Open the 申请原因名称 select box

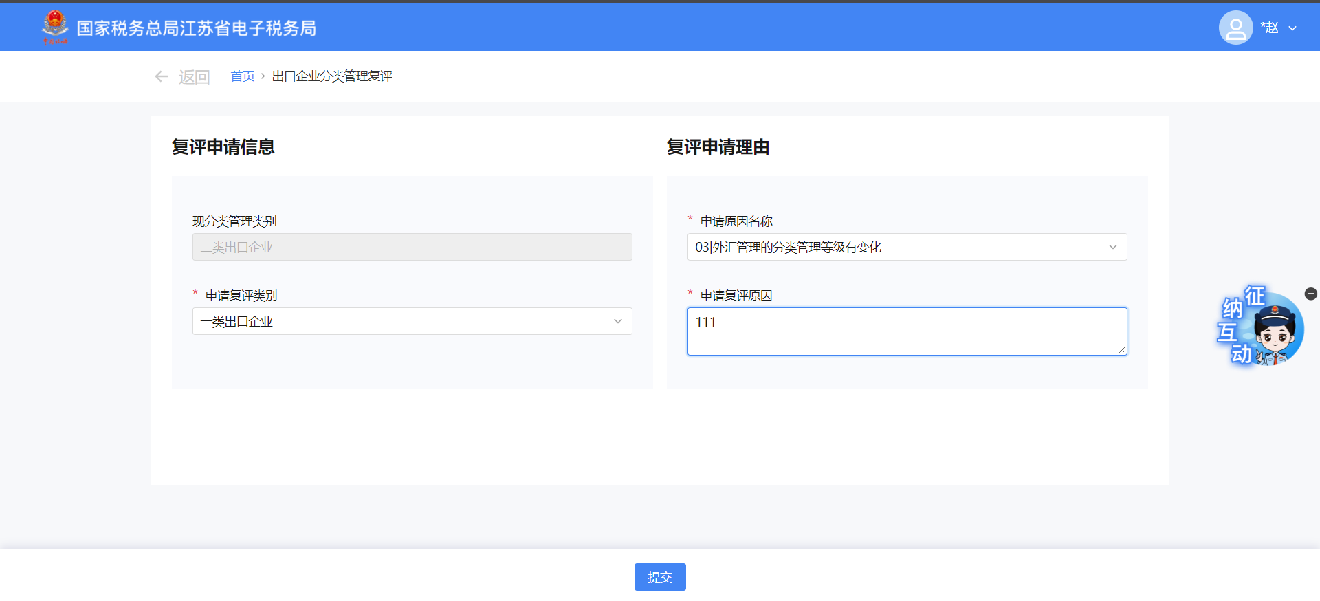[x=894, y=247]
